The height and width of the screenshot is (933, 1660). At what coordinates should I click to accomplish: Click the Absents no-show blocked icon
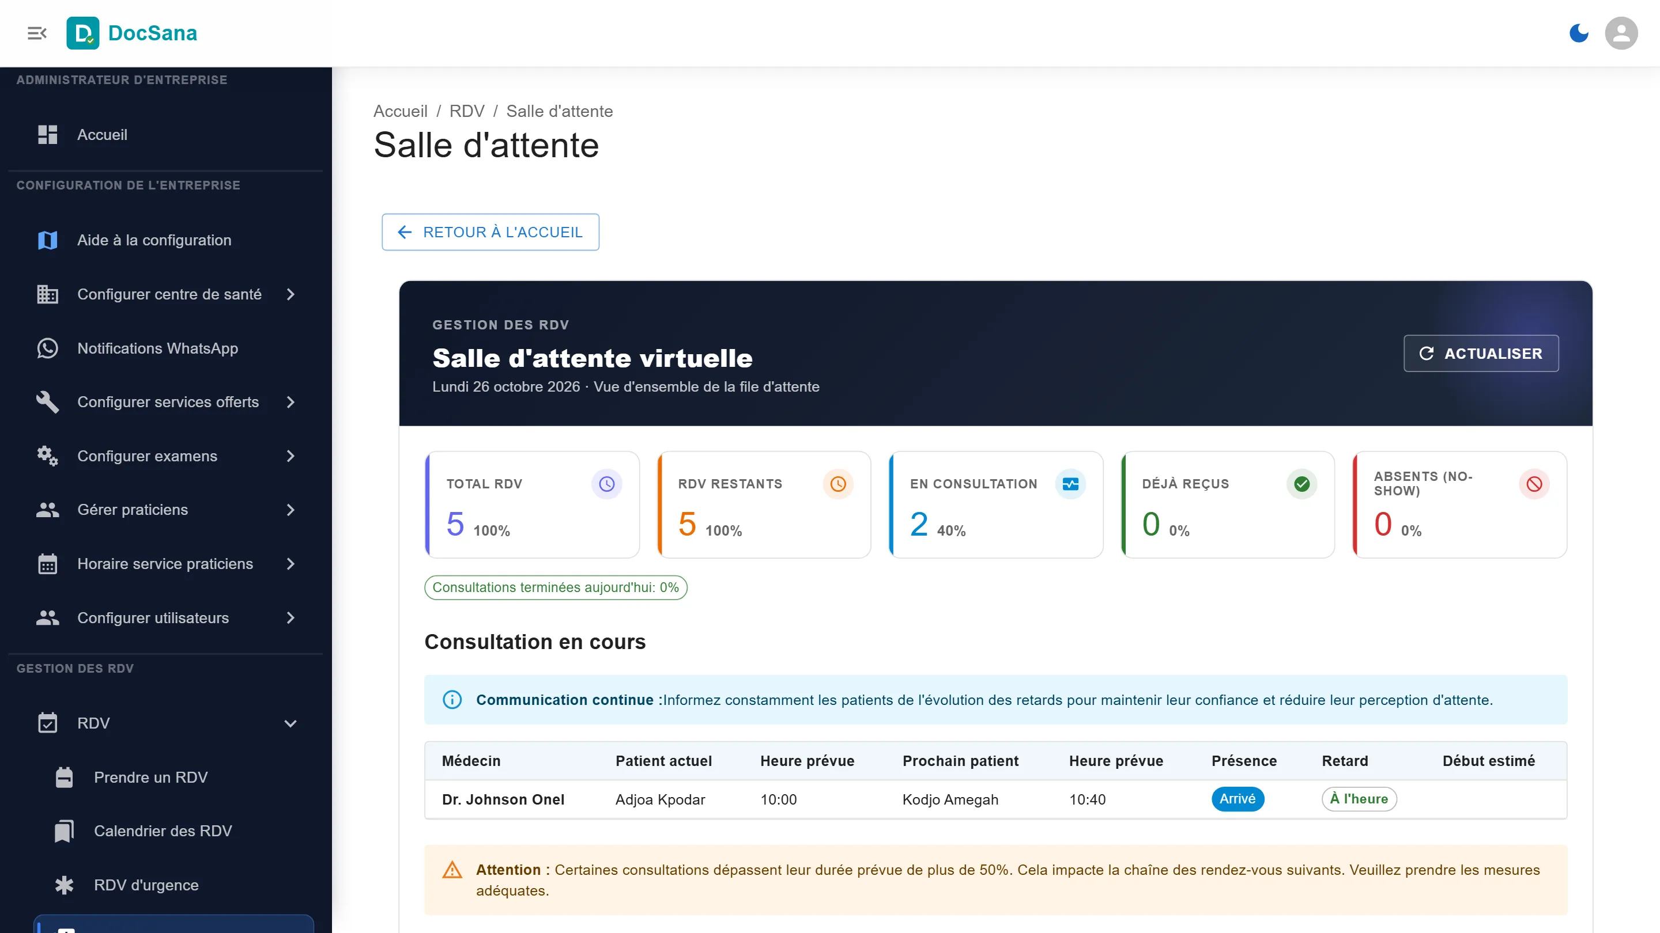click(x=1534, y=484)
